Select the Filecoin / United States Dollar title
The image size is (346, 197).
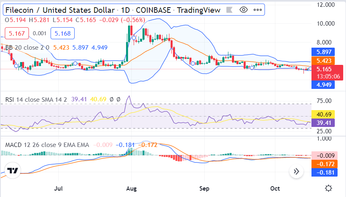point(60,10)
